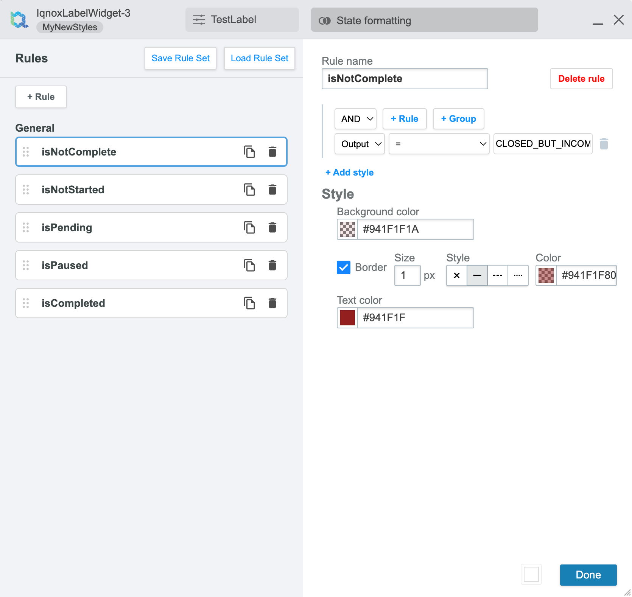Open the Output field dropdown
This screenshot has height=597, width=632.
[360, 144]
